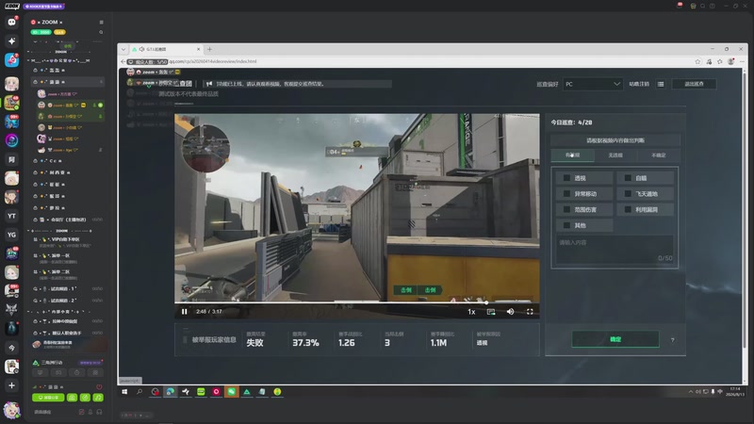Open the list icon next to PC dropdown
Viewport: 754px width, 424px height.
pos(661,84)
